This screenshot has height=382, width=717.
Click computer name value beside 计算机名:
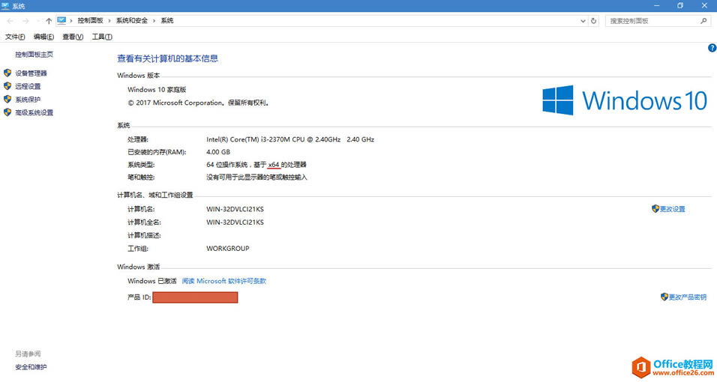pyautogui.click(x=235, y=209)
